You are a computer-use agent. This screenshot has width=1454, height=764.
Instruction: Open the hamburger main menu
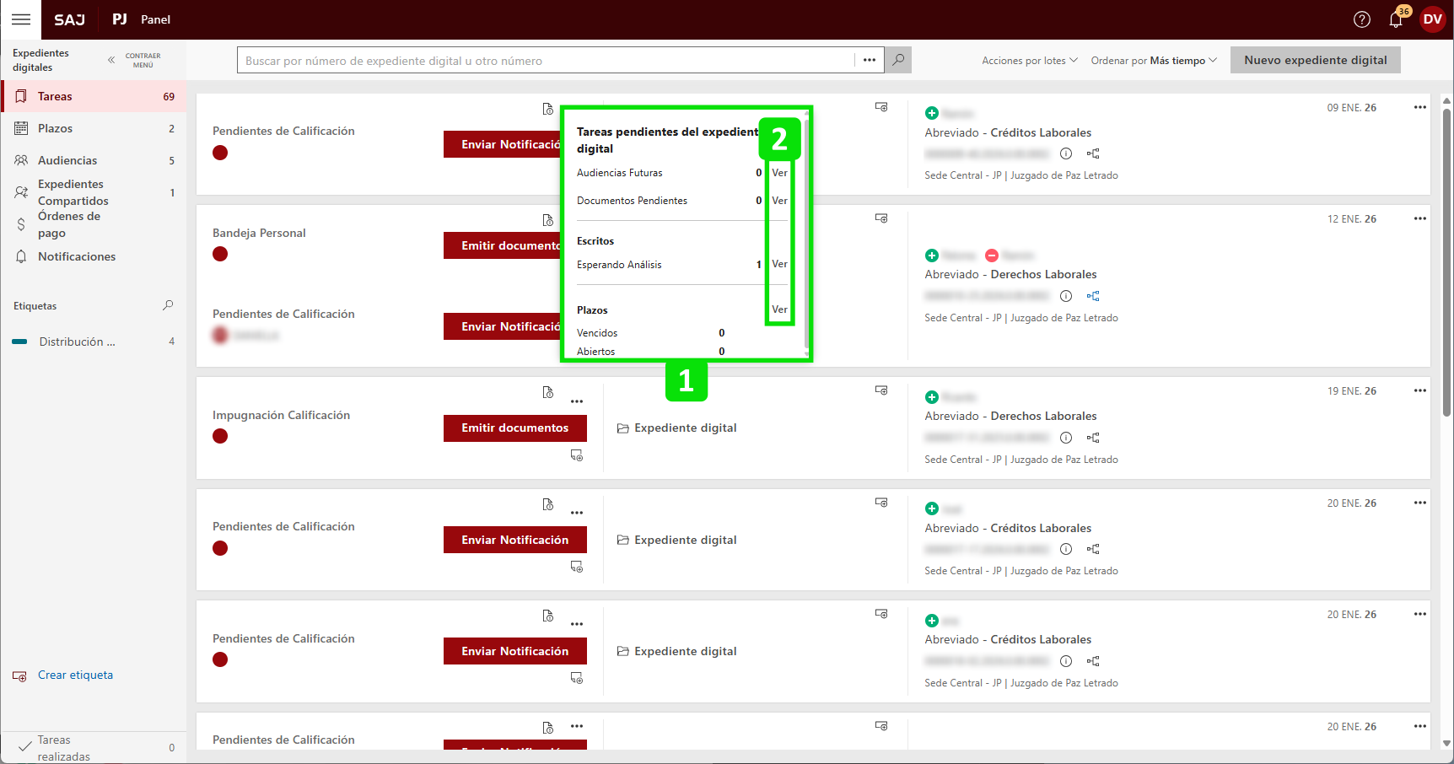pyautogui.click(x=21, y=19)
